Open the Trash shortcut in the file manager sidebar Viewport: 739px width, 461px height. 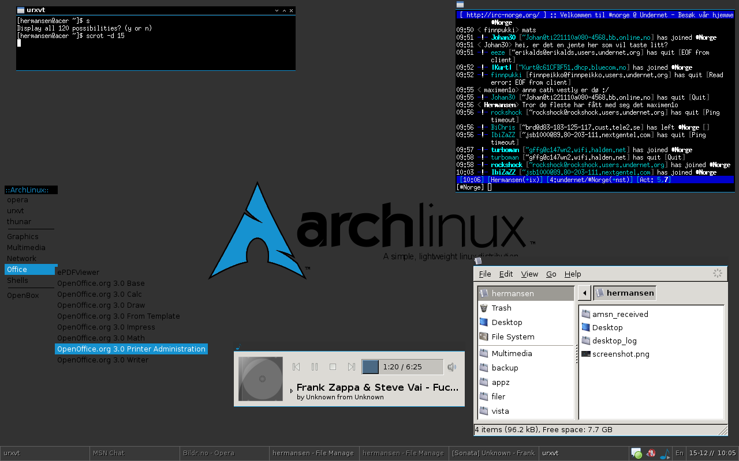(x=526, y=308)
